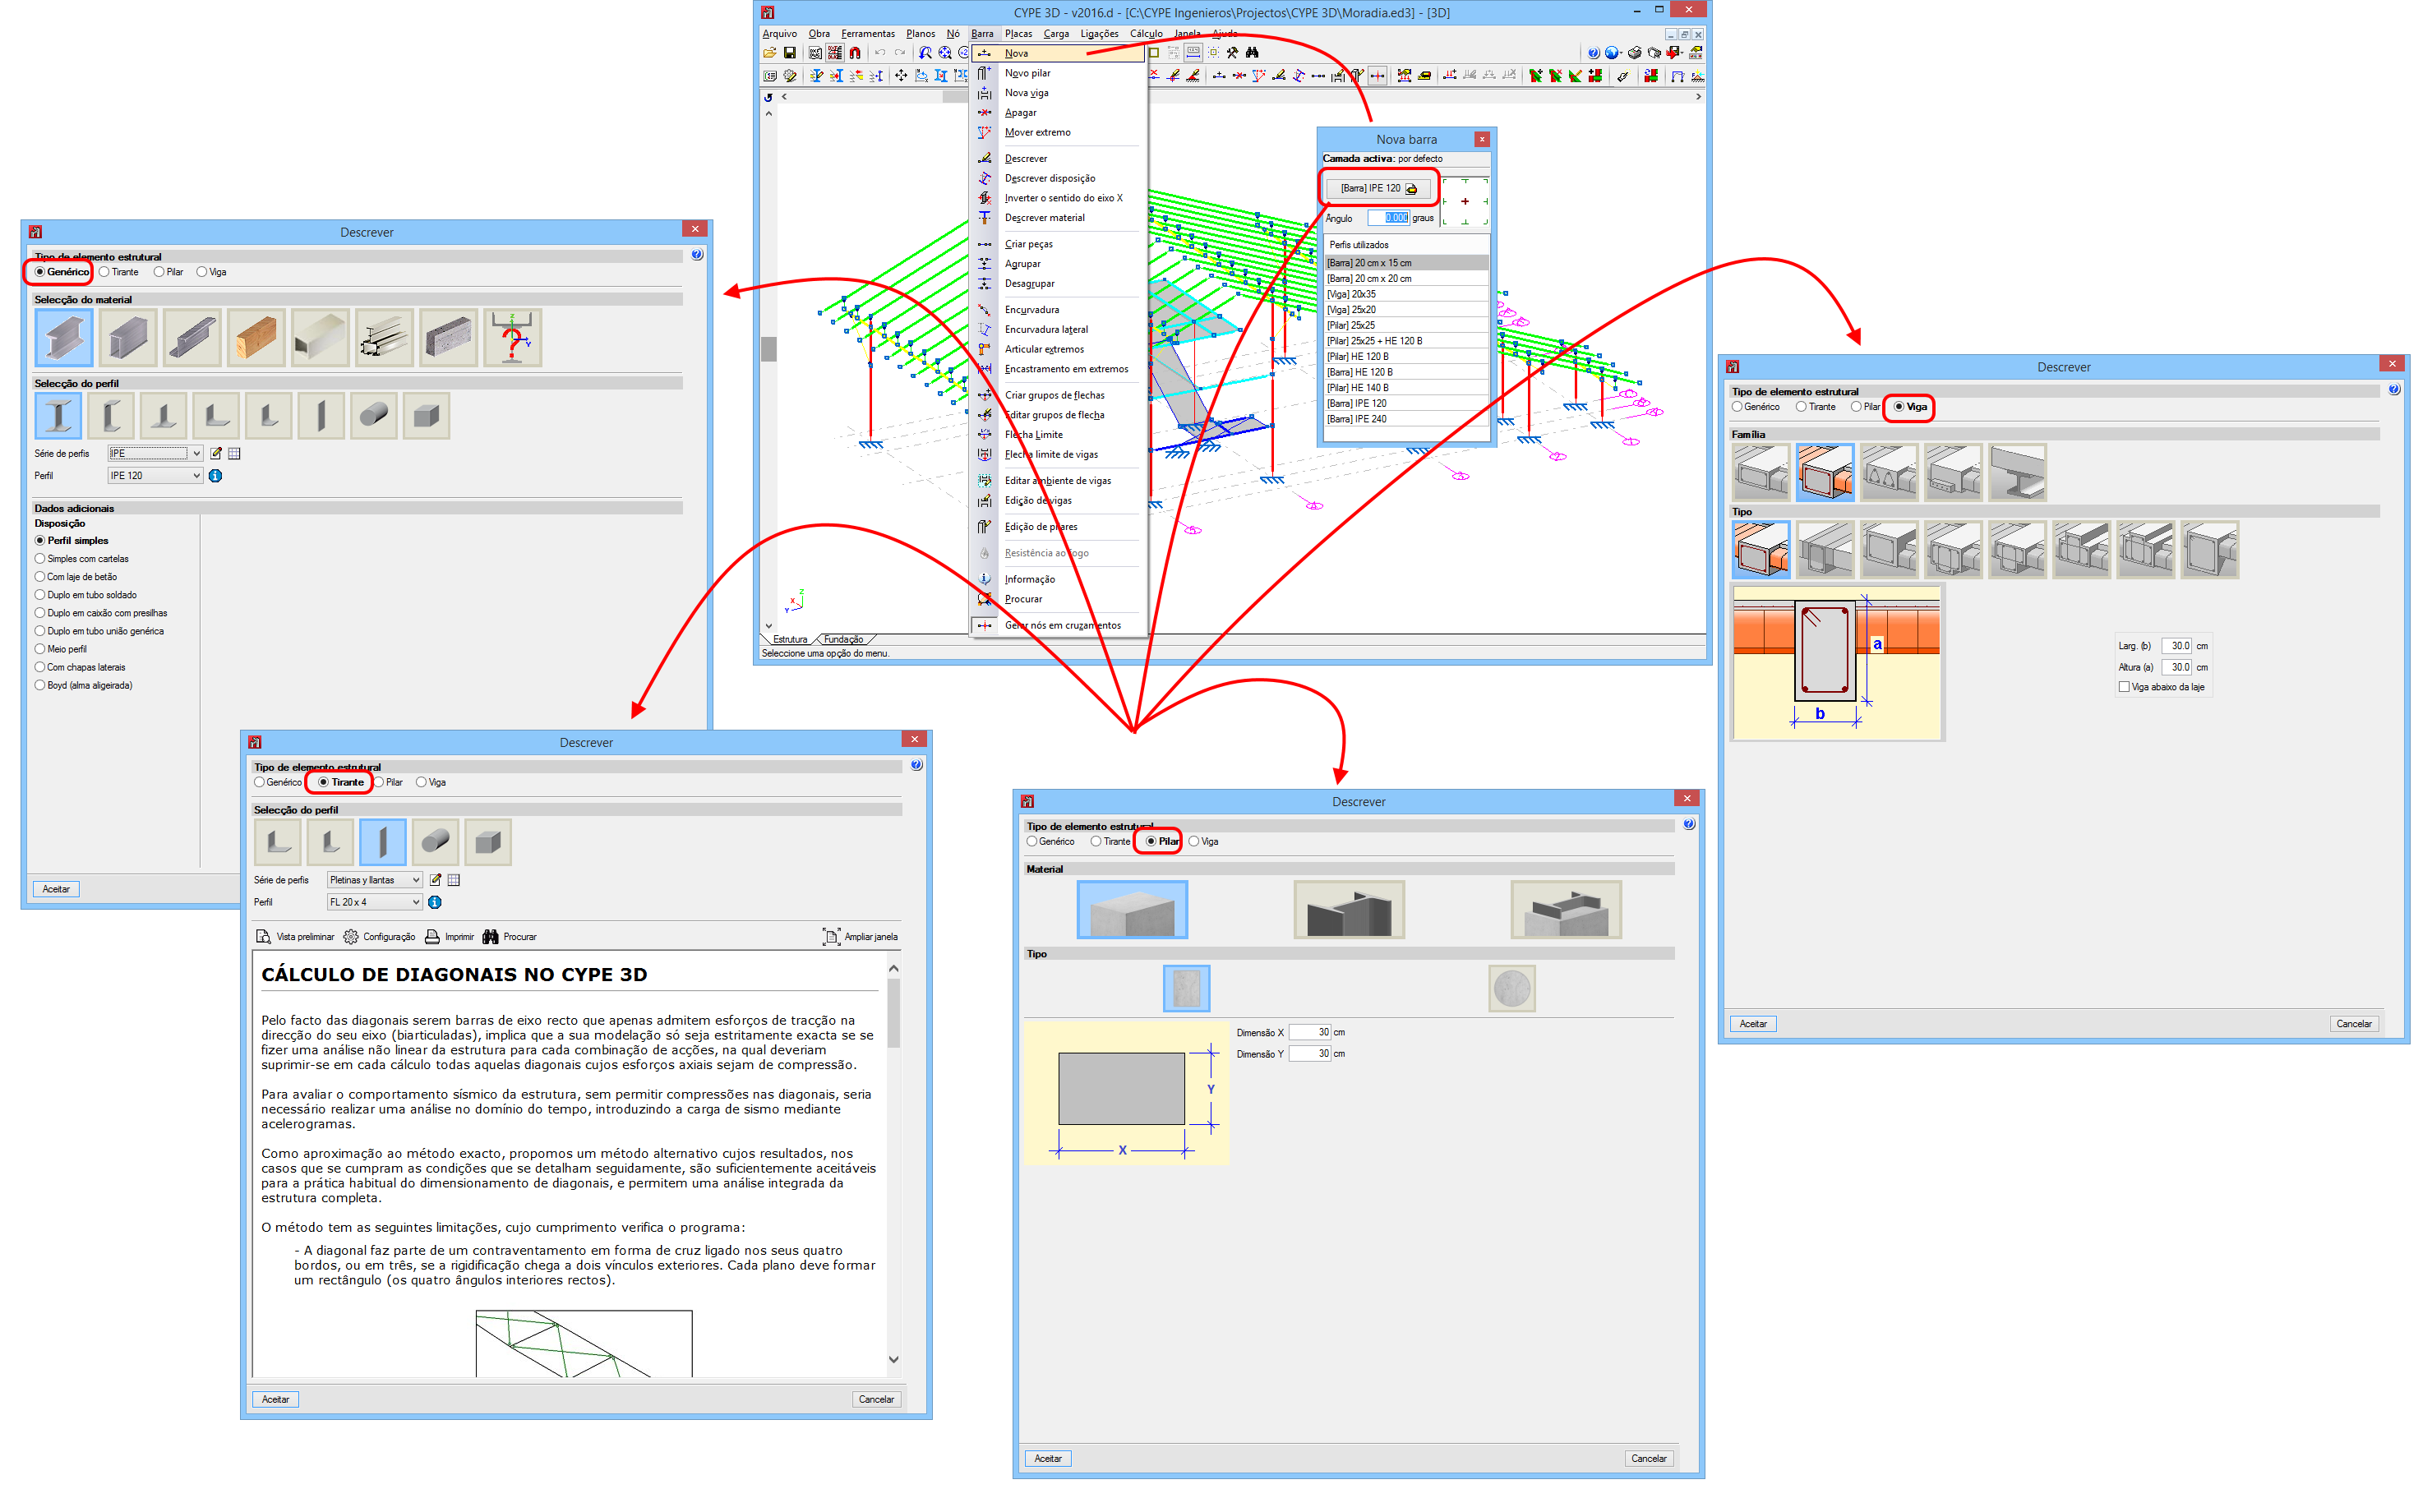Click the blue help icon in main toolbar
2432x1512 pixels.
(1594, 53)
